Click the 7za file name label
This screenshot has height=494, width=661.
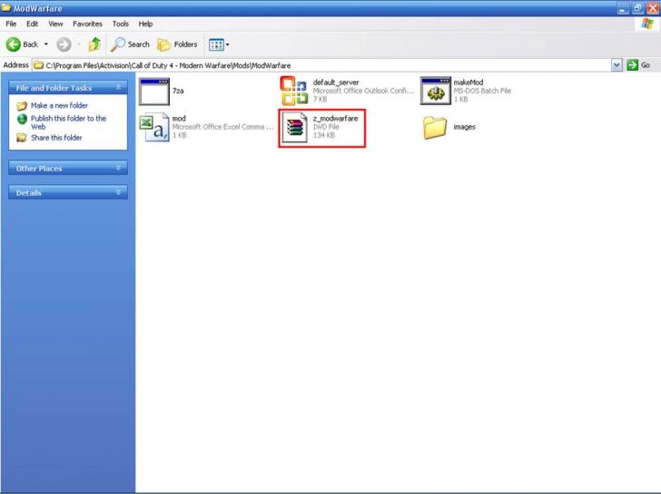coord(178,91)
